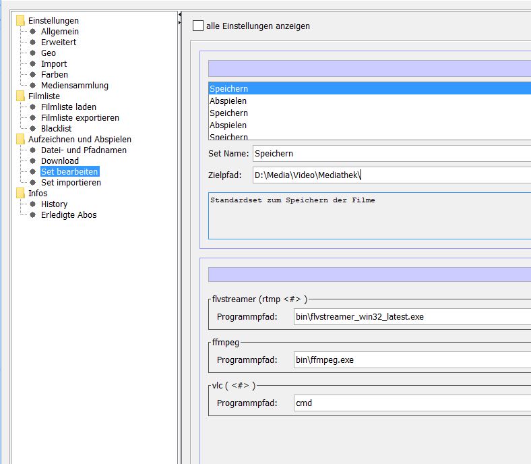This screenshot has height=464, width=531.
Task: Click into the Zielpfad path field
Action: pos(391,175)
